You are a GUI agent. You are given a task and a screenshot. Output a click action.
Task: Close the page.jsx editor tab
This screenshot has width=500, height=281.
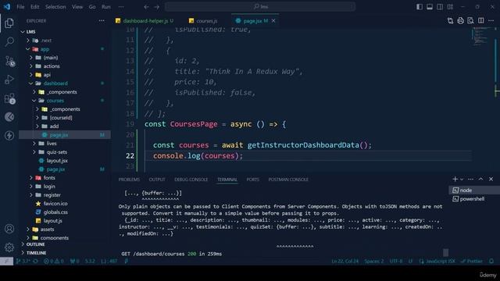tap(273, 21)
